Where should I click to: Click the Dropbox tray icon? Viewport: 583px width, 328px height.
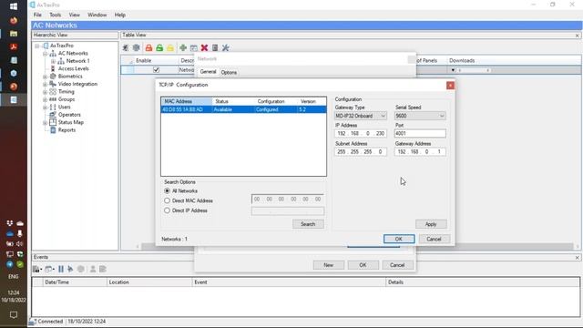pyautogui.click(x=10, y=223)
